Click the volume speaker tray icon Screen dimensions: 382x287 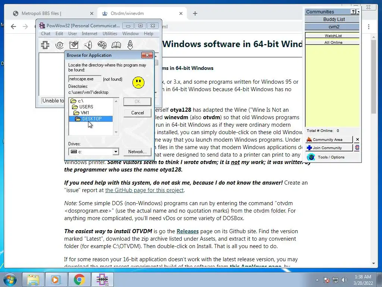tap(344, 280)
